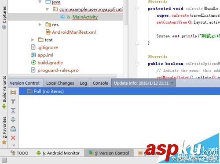The width and height of the screenshot is (220, 164).
Task: Click the .gitignore file icon
Action: point(33,47)
